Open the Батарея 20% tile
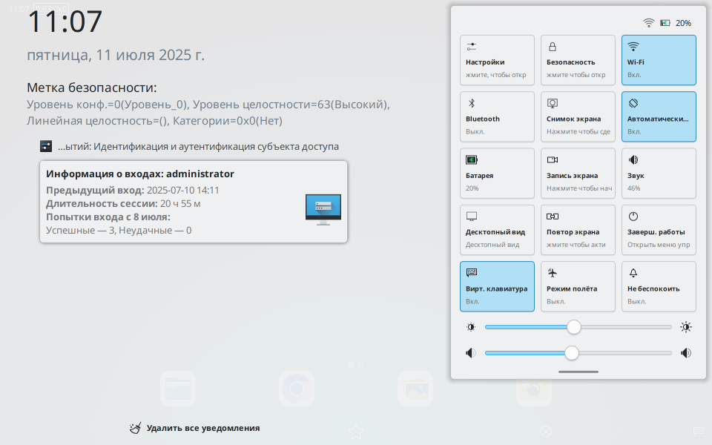This screenshot has width=712, height=445. [x=497, y=173]
